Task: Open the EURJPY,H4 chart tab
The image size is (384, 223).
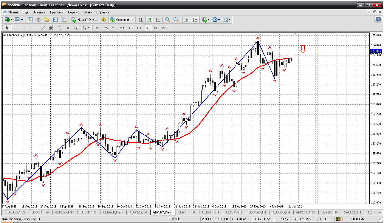Action: pos(329,212)
